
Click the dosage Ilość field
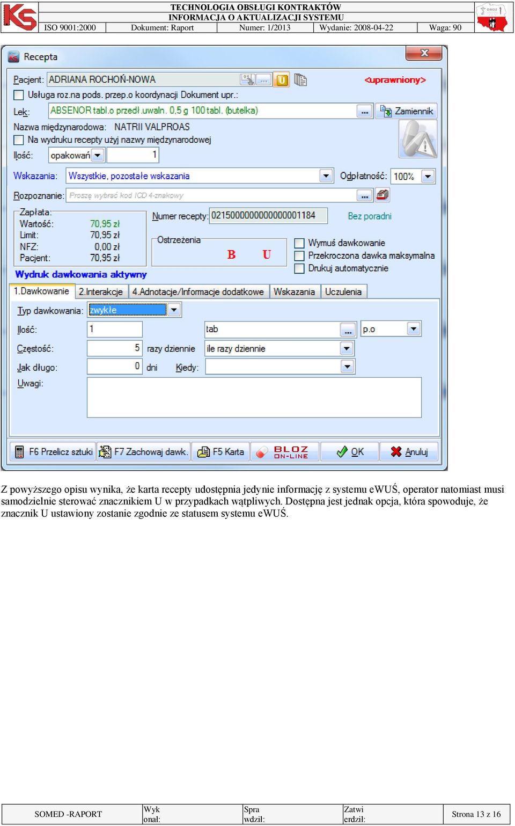click(x=115, y=329)
